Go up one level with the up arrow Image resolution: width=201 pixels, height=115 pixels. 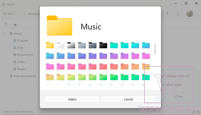[x=6, y=24]
